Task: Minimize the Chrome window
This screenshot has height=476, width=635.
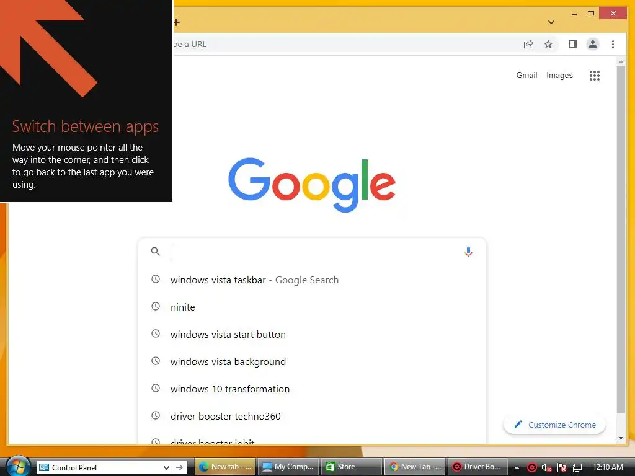Action: (574, 14)
